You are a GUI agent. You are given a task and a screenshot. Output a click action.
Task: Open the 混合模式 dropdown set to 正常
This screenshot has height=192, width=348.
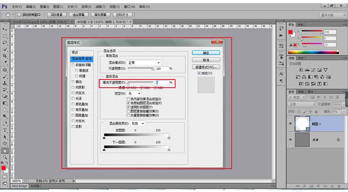144,63
